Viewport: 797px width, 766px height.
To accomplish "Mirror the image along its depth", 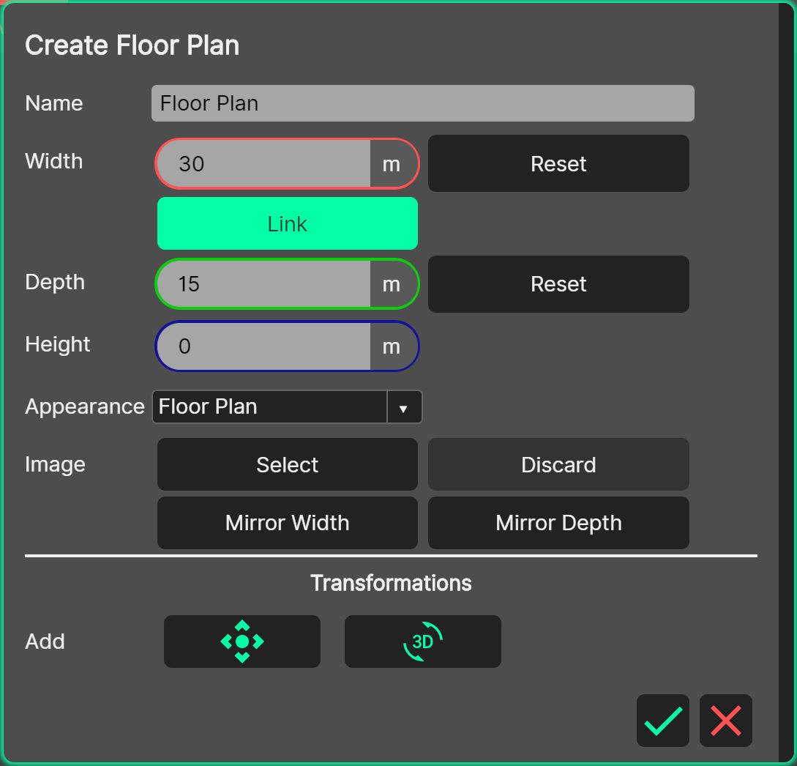I will pyautogui.click(x=558, y=523).
